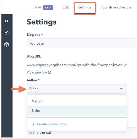The height and width of the screenshot is (139, 137).
Task: Open the Author dropdown showing Bisha
Action: (77, 89)
